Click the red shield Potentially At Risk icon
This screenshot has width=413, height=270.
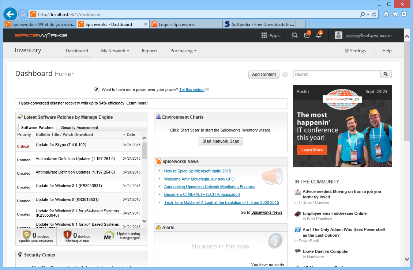point(67,234)
